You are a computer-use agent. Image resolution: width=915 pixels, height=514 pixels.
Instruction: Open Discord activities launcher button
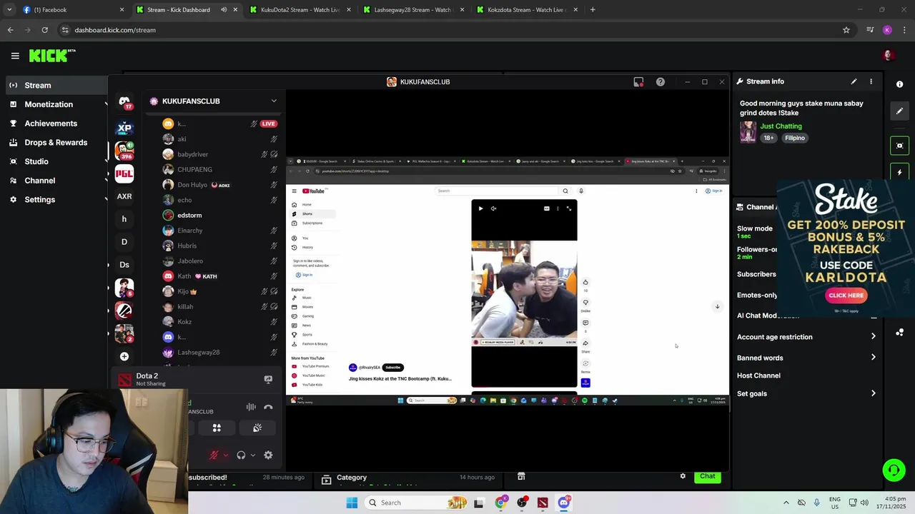[x=217, y=428]
